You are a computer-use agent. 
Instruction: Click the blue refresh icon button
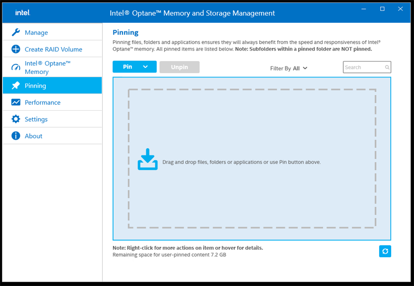click(x=385, y=251)
